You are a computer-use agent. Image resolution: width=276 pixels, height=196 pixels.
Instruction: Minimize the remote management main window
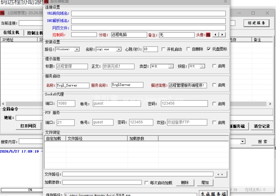pos(239,13)
